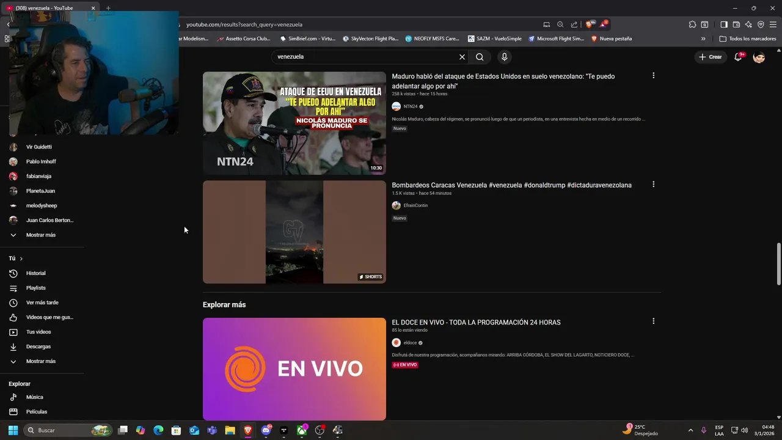Open Historial in the sidebar
Screen dimensions: 782x440
[x=36, y=273]
